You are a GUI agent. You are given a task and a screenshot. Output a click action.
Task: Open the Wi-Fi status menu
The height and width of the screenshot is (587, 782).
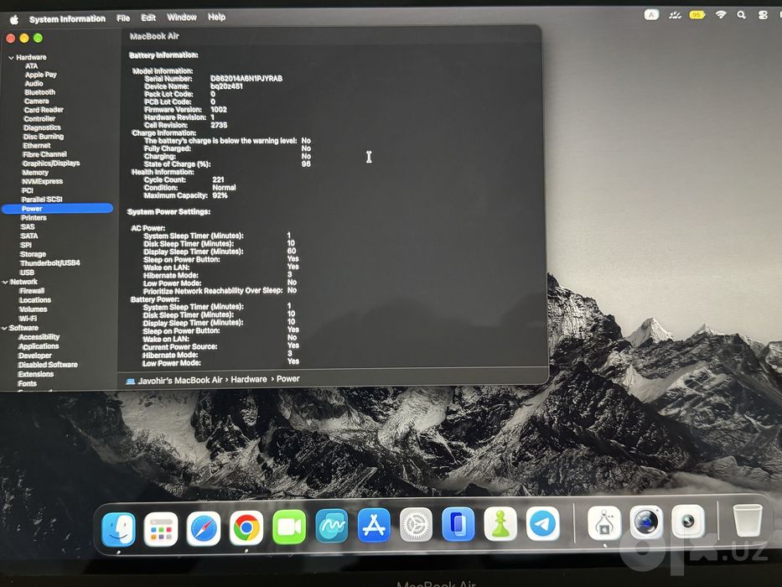(721, 15)
